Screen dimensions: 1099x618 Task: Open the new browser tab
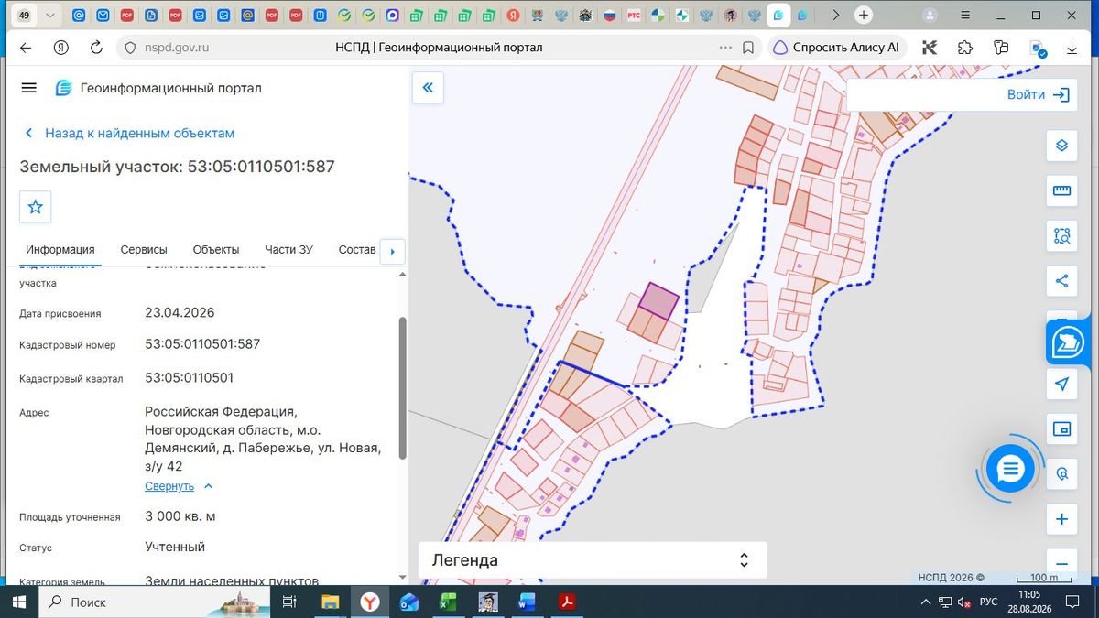[863, 16]
